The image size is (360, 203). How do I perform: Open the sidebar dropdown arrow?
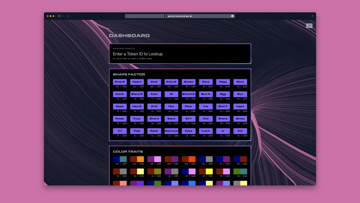click(64, 16)
